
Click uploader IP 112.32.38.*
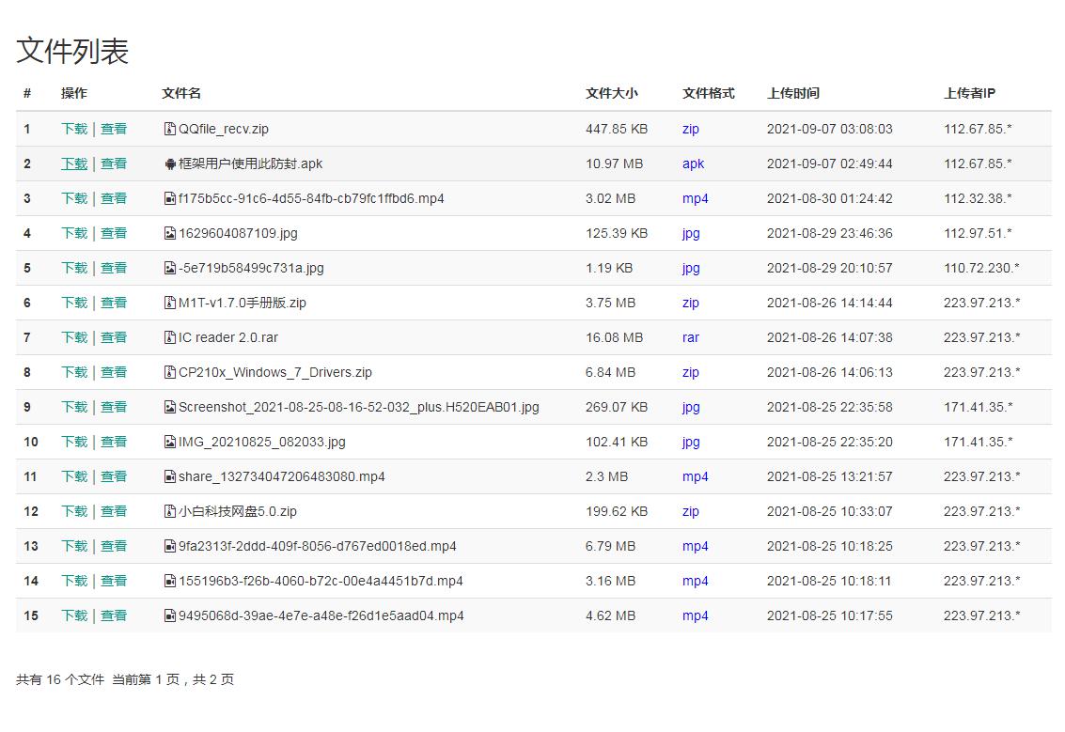click(978, 198)
